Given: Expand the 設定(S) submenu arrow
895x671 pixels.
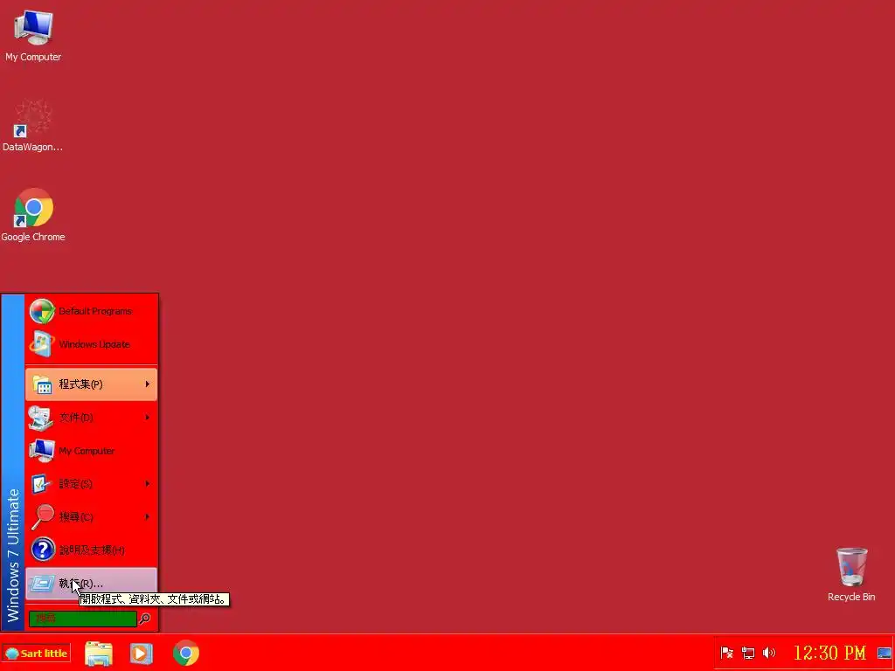Looking at the screenshot, I should click(x=147, y=484).
